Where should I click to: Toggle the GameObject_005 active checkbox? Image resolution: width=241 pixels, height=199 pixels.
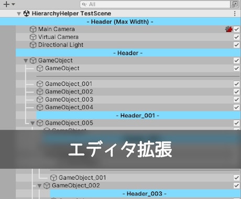coord(237,123)
